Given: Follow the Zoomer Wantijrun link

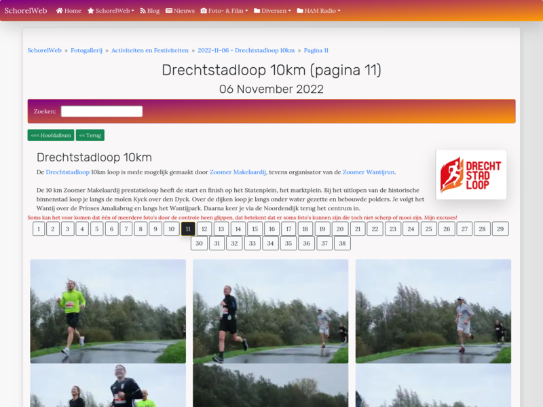Looking at the screenshot, I should pos(369,172).
